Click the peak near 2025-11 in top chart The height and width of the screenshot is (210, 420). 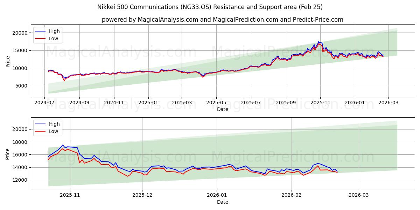coord(318,42)
